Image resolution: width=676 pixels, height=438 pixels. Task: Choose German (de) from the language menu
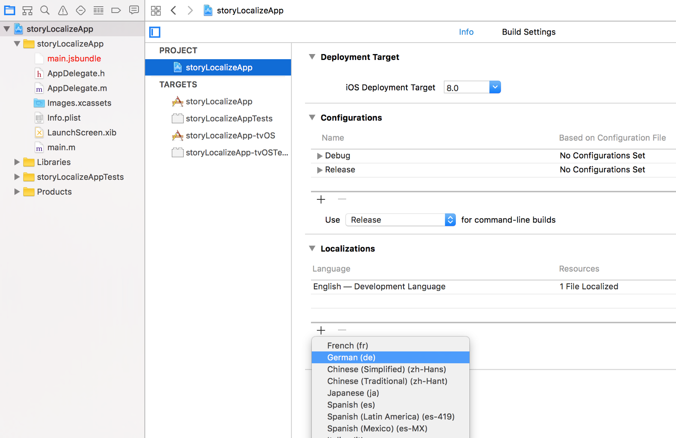(351, 358)
